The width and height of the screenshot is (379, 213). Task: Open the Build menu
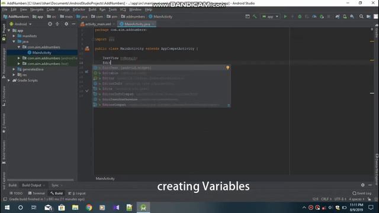[92, 9]
